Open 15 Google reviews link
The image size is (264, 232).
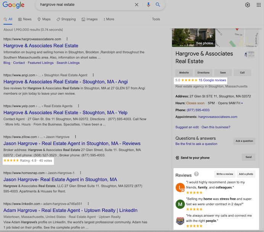pyautogui.click(x=212, y=80)
